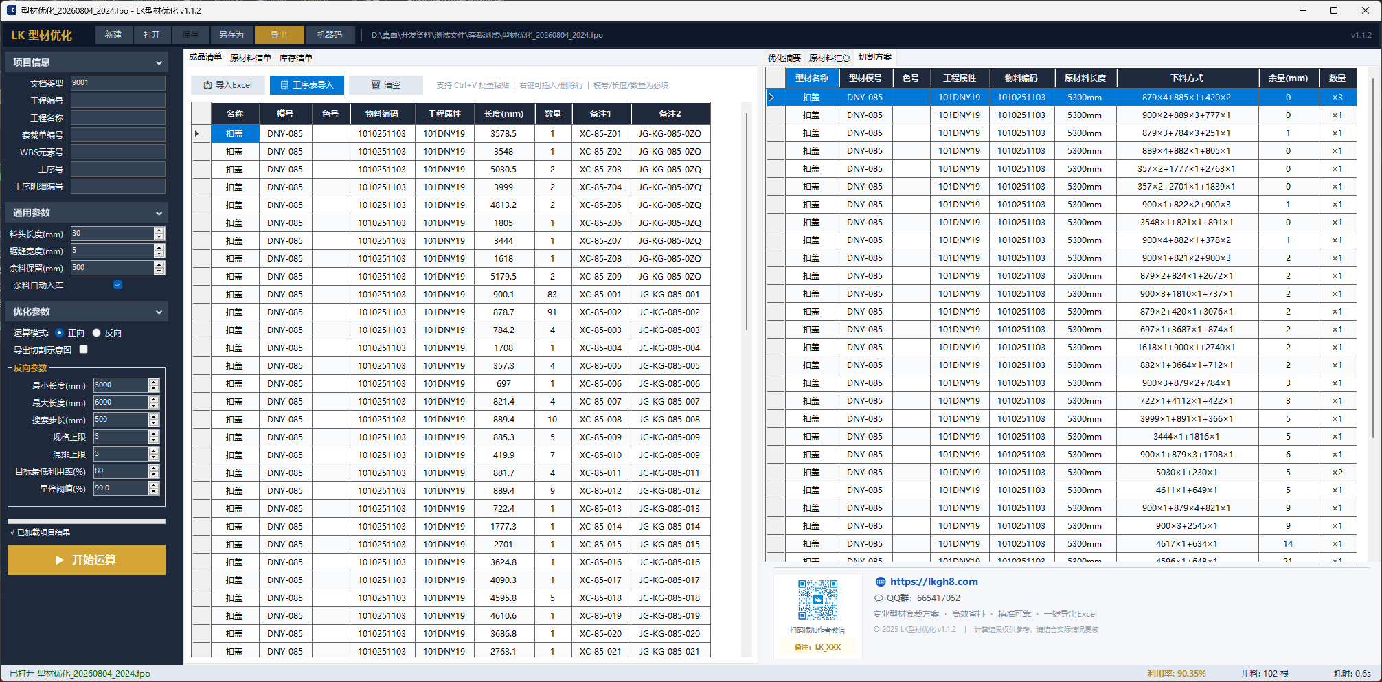1382x682 pixels.
Task: Click the 文档类型 input field showing 9001
Action: [x=118, y=83]
